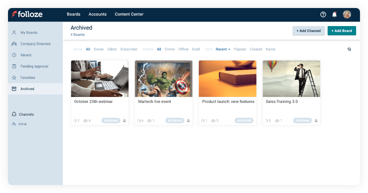Click the user profile avatar

tap(347, 14)
